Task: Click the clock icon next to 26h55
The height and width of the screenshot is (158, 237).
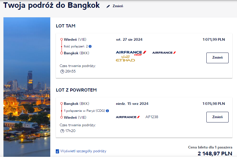Action: point(62,71)
